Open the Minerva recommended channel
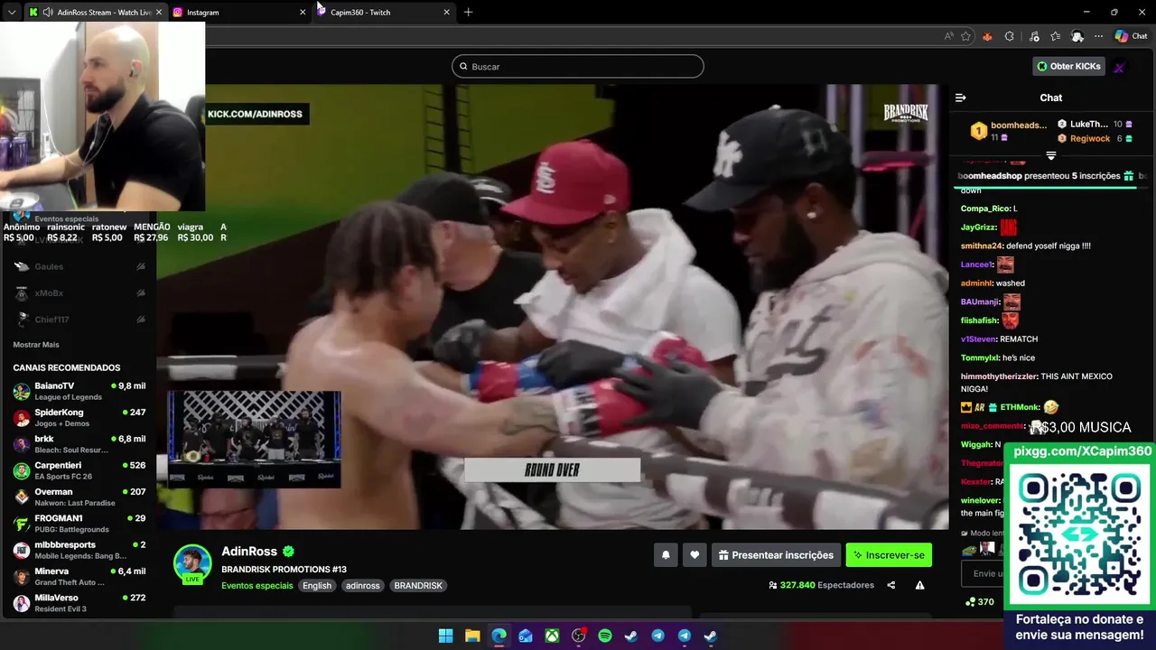Screen dimensions: 1156x650 (x=79, y=577)
